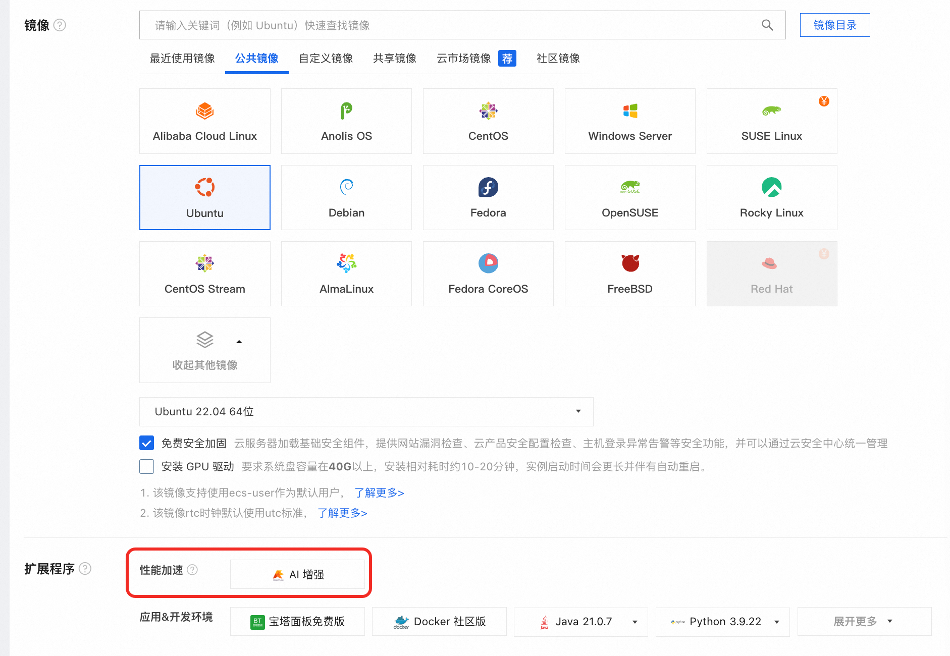Image resolution: width=950 pixels, height=656 pixels.
Task: Click the Debian swirl logo icon
Action: point(346,187)
